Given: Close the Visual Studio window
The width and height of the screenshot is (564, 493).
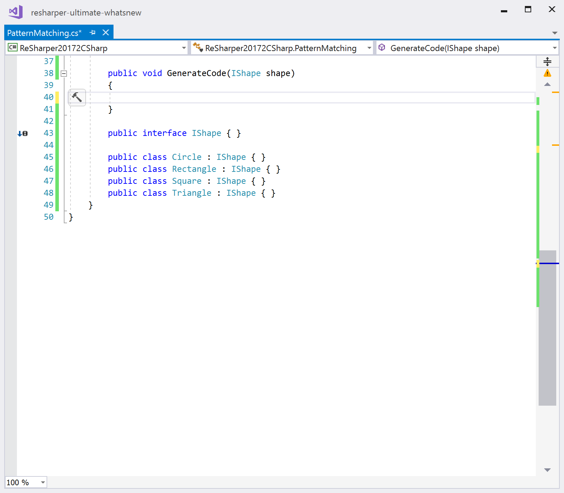Looking at the screenshot, I should 552,10.
